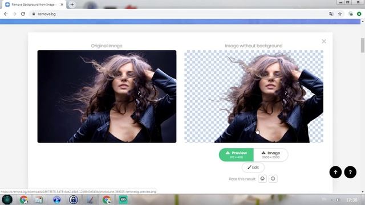Open the notepad-like taskbar icon
This screenshot has height=205, width=365.
(39, 200)
